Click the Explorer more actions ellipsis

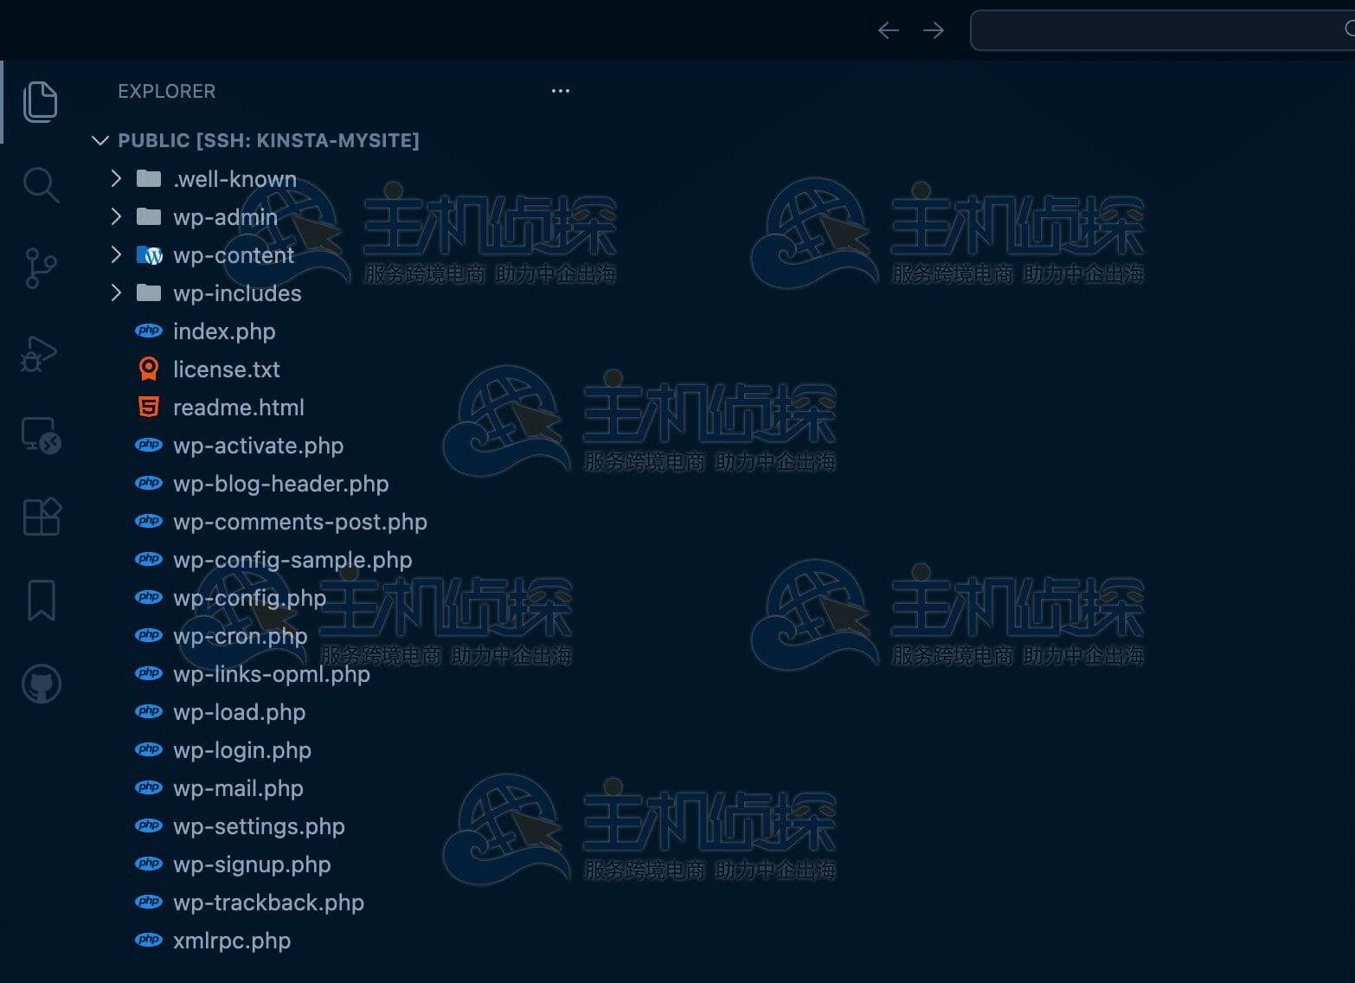pyautogui.click(x=560, y=91)
